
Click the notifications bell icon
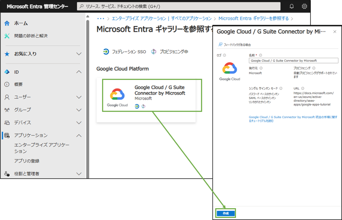click(x=292, y=6)
